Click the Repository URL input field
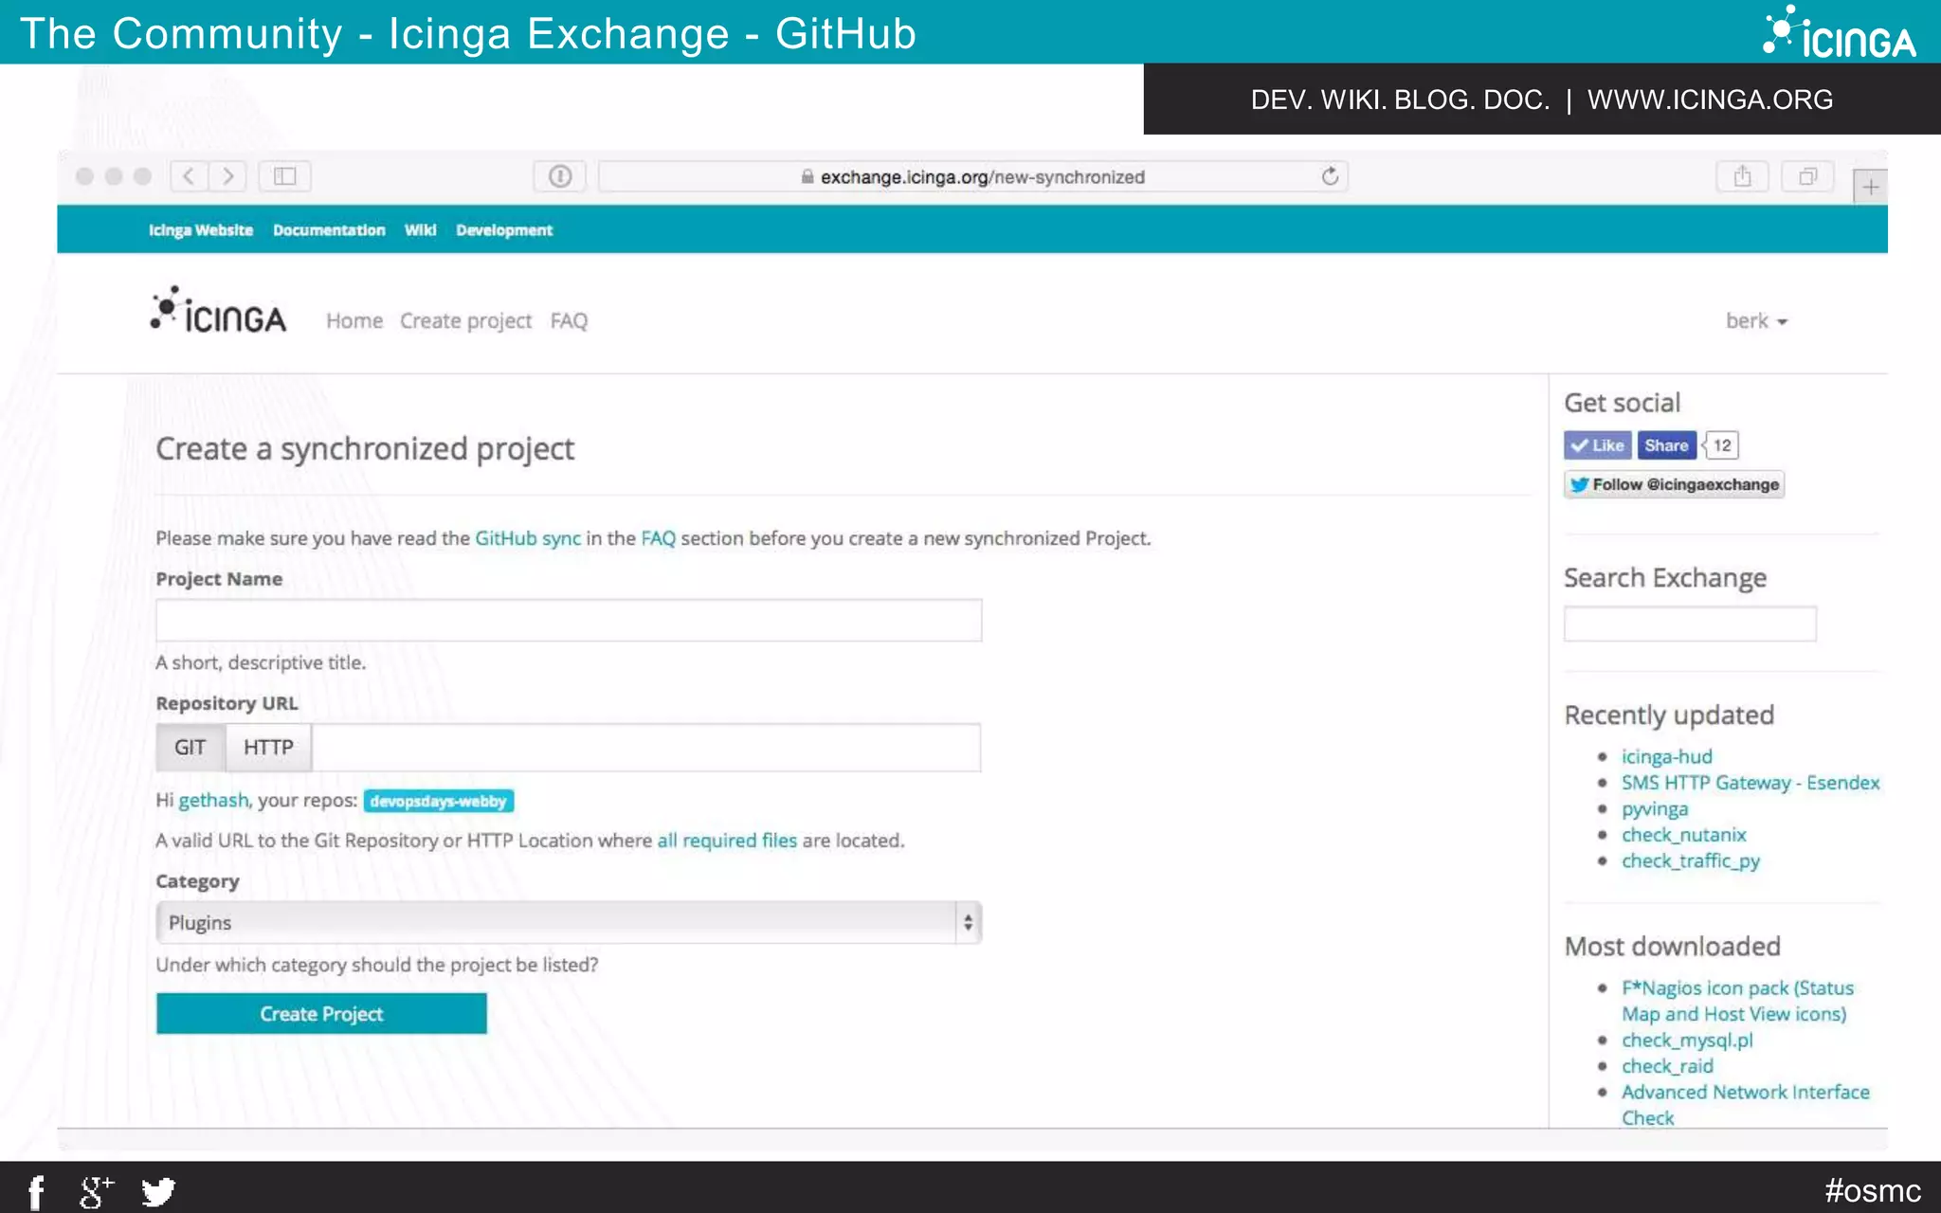This screenshot has height=1213, width=1941. pyautogui.click(x=646, y=747)
